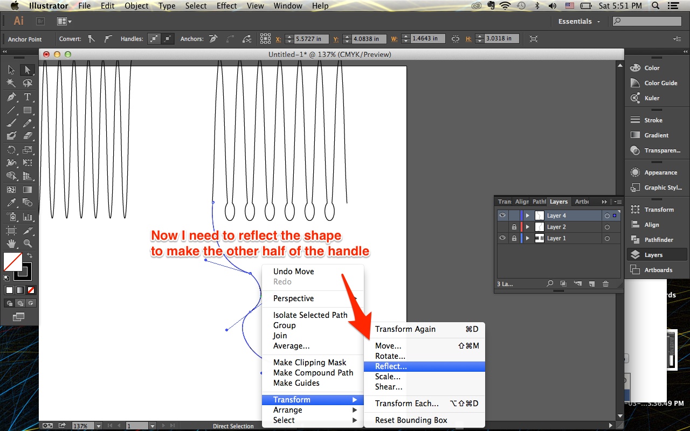Open the Essentials workspace dropdown
690x431 pixels.
[579, 22]
